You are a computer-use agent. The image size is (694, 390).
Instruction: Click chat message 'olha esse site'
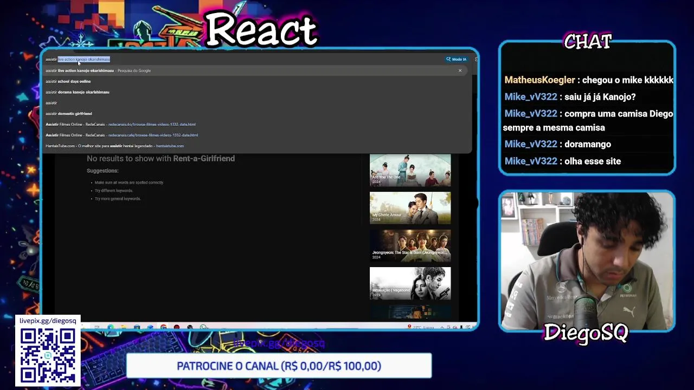click(x=593, y=161)
